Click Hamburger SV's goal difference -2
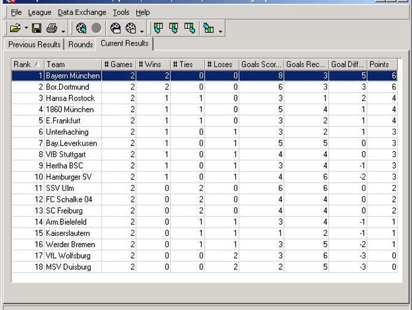This screenshot has height=310, width=412. click(x=362, y=177)
